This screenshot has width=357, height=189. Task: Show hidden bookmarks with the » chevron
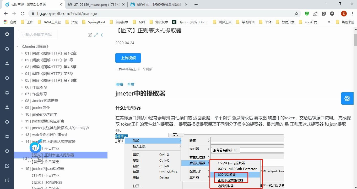(329, 22)
